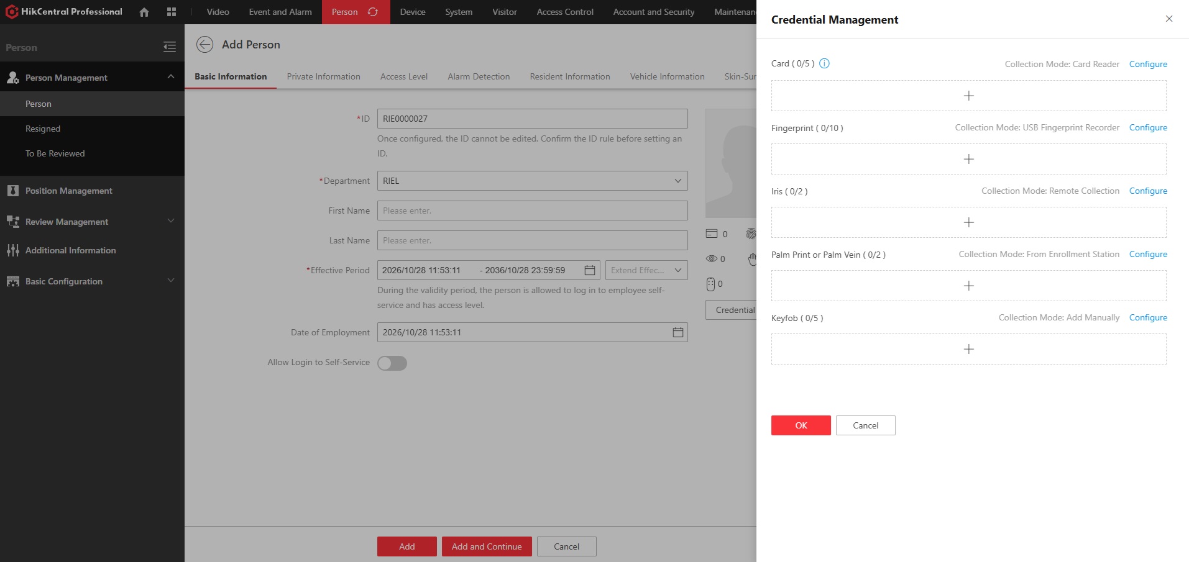Click the Position Management sidebar icon

click(13, 191)
